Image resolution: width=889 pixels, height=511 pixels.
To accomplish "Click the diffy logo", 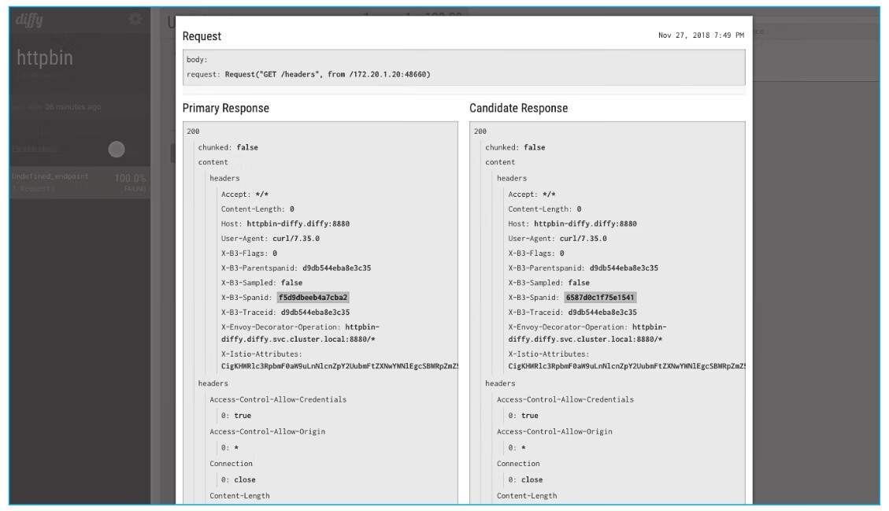I will coord(29,20).
